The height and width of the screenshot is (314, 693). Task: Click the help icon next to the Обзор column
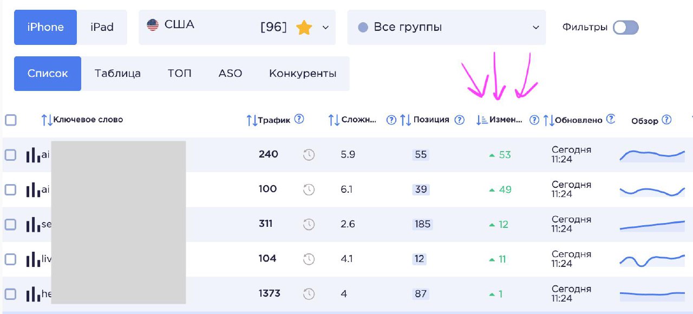(666, 120)
